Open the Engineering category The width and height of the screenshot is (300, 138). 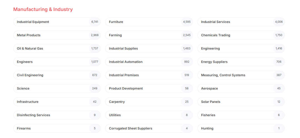pyautogui.click(x=241, y=48)
